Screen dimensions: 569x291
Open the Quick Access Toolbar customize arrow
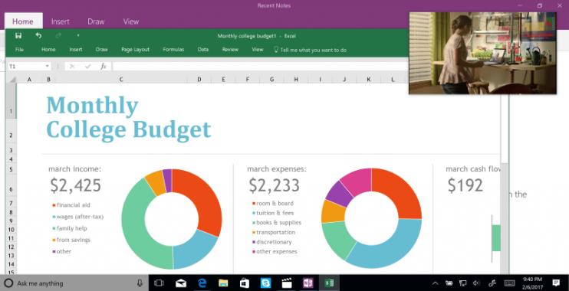[78, 35]
